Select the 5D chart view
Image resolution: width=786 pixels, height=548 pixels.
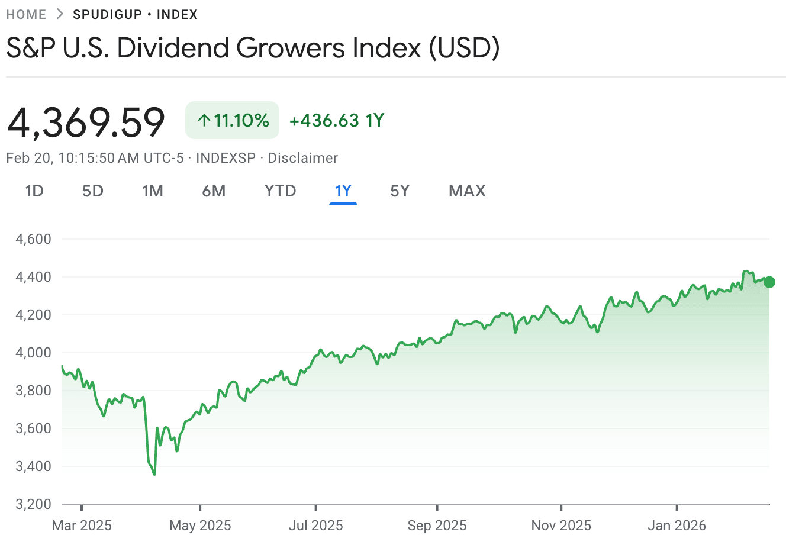click(92, 191)
